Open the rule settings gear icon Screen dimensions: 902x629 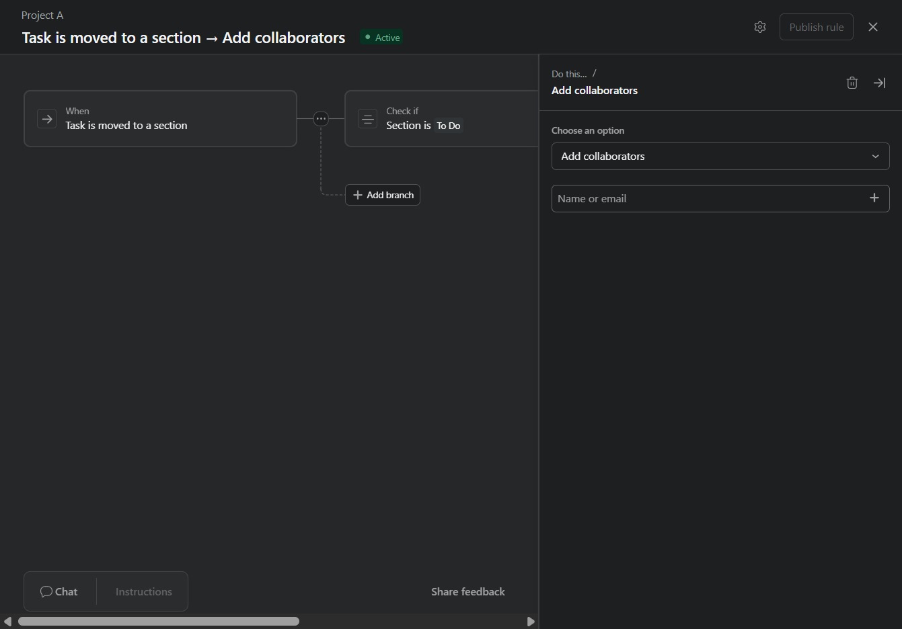tap(760, 27)
